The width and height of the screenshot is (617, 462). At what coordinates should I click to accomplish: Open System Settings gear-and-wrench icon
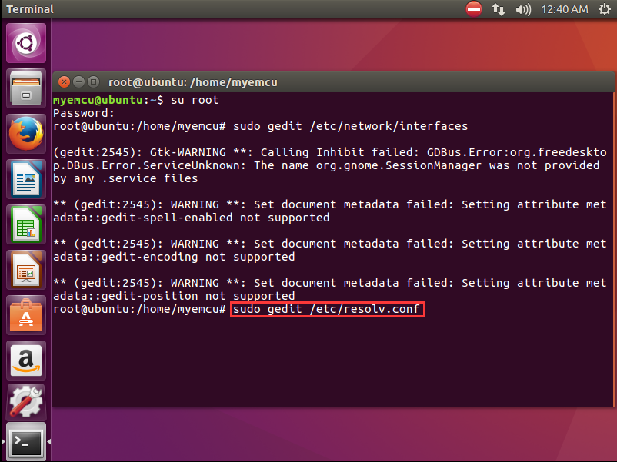tap(26, 402)
